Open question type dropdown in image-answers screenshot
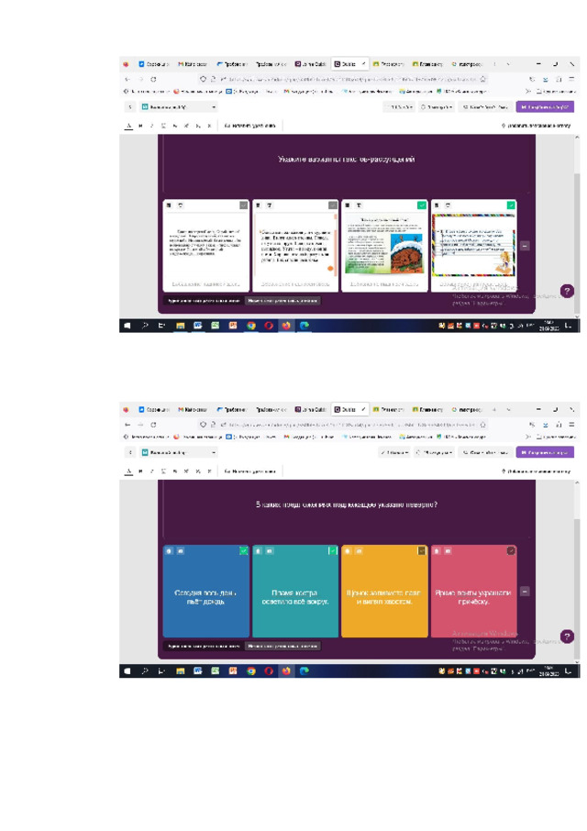 pyautogui.click(x=179, y=107)
